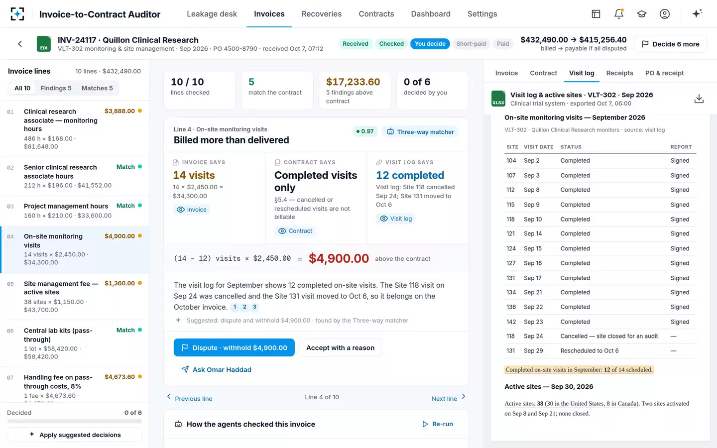The height and width of the screenshot is (448, 717).
Task: Click the 0.97 confidence score badge
Action: point(365,131)
